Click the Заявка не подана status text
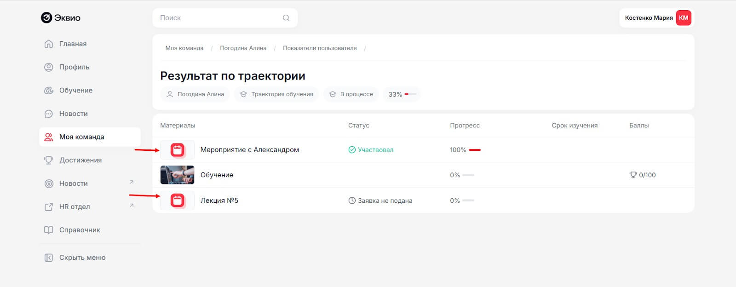This screenshot has width=736, height=287. [385, 201]
